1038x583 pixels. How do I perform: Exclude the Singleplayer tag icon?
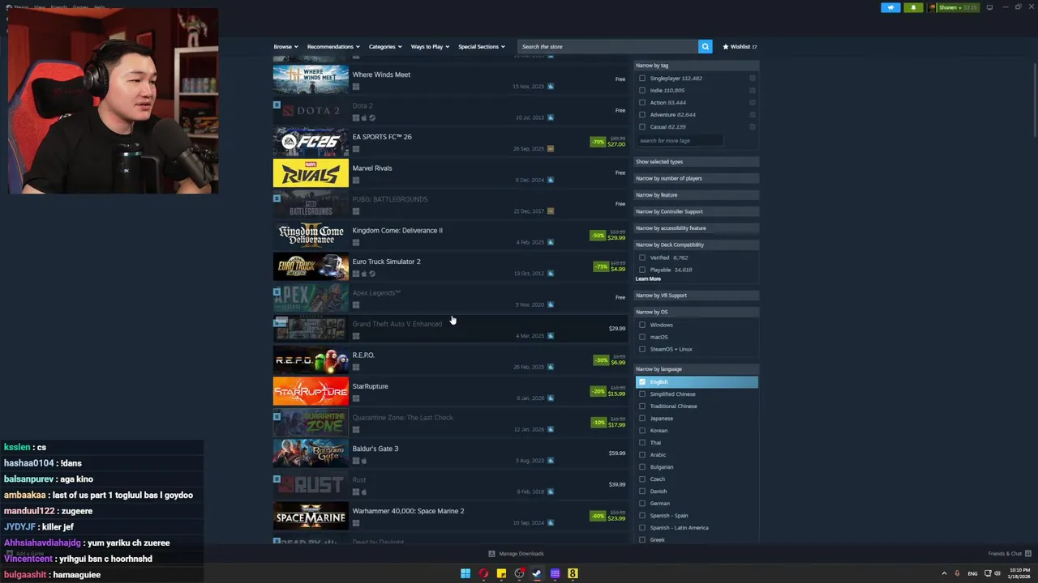[x=753, y=79]
